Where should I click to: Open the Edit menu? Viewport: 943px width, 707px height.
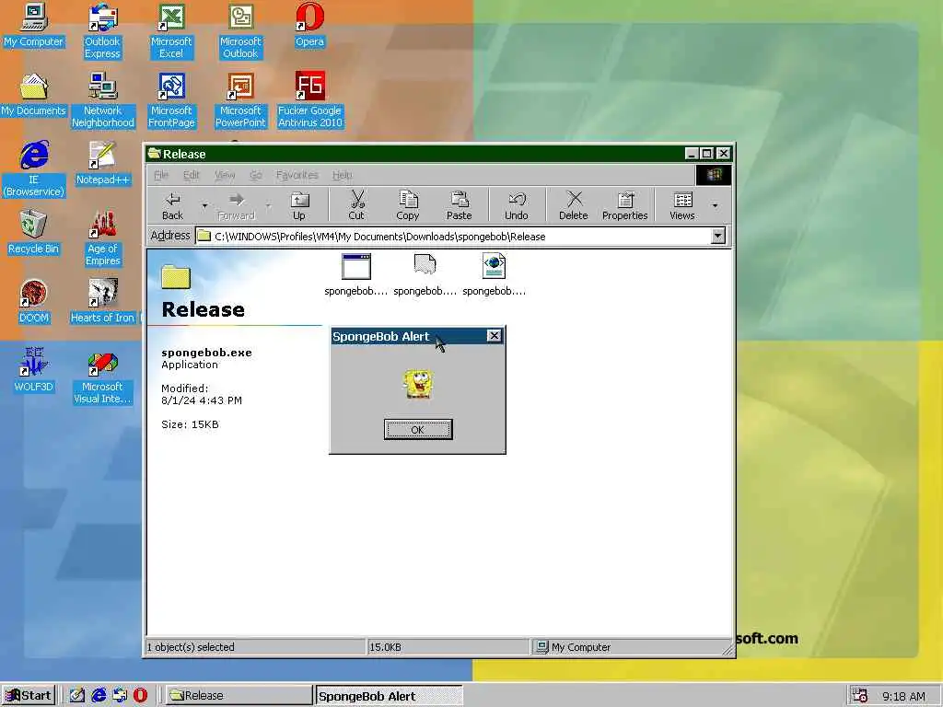(192, 175)
